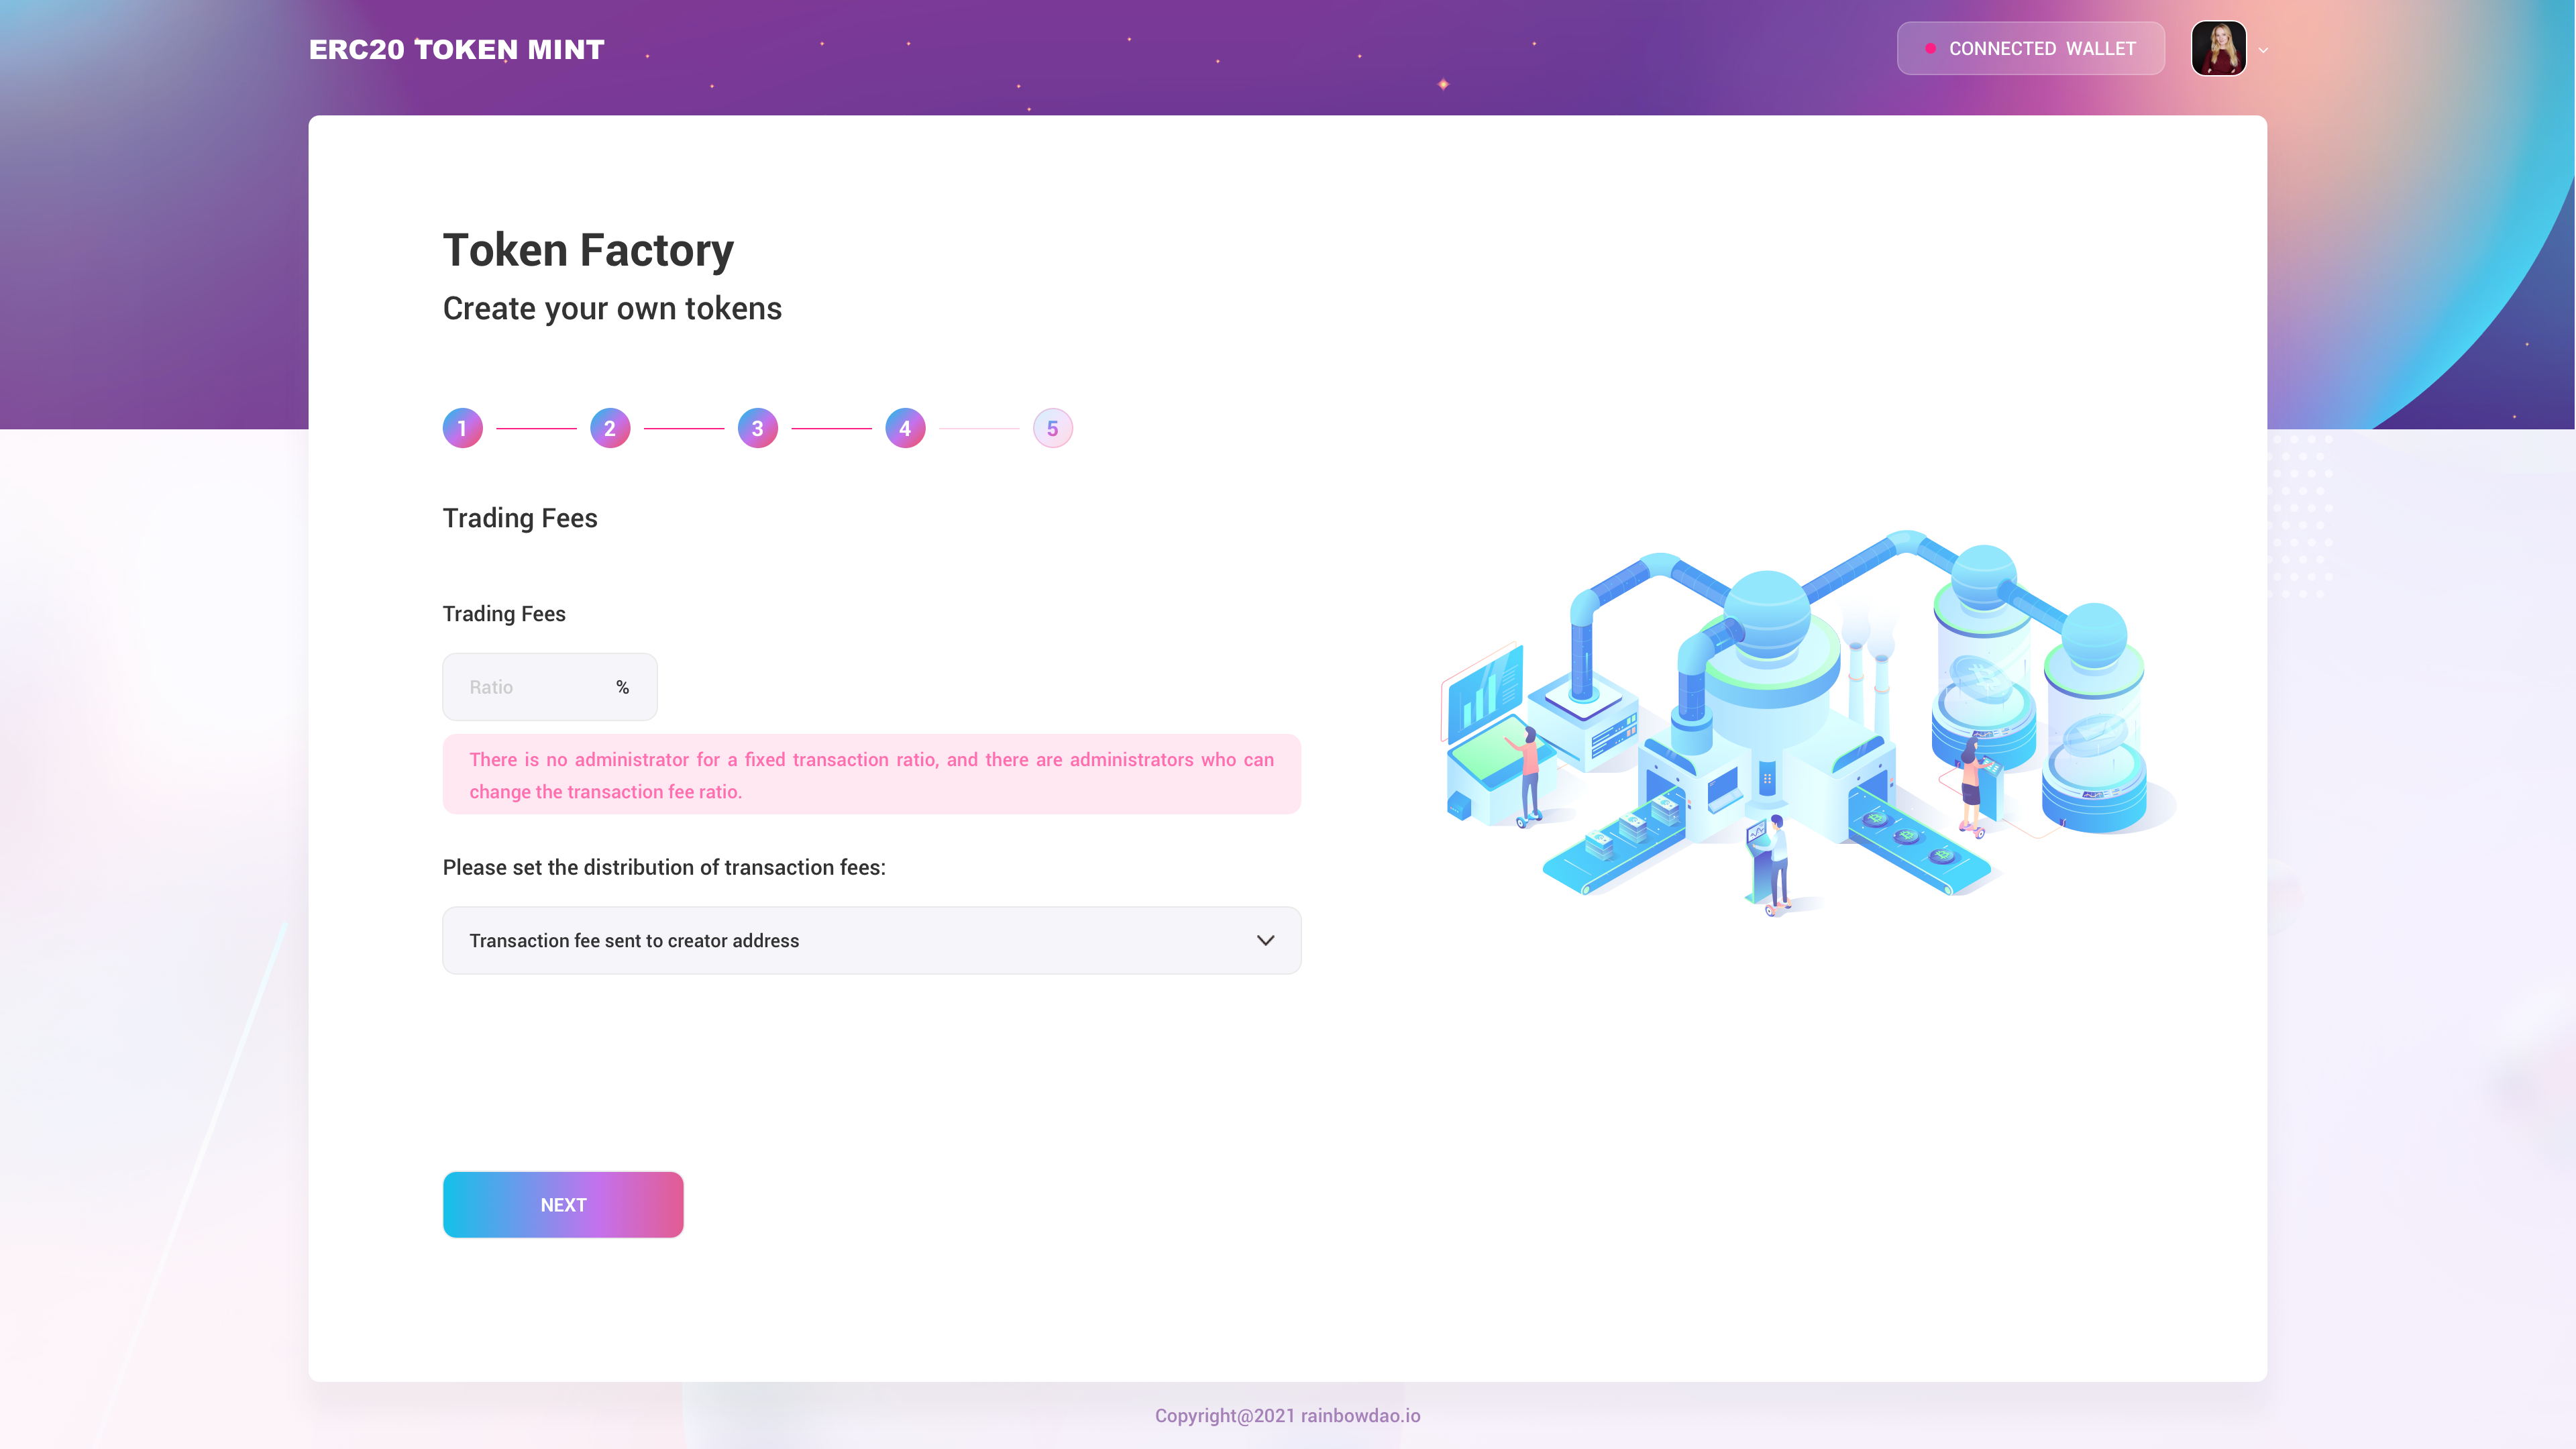Click the ERC20 TOKEN MINT logo
This screenshot has width=2576, height=1449.
pyautogui.click(x=456, y=49)
